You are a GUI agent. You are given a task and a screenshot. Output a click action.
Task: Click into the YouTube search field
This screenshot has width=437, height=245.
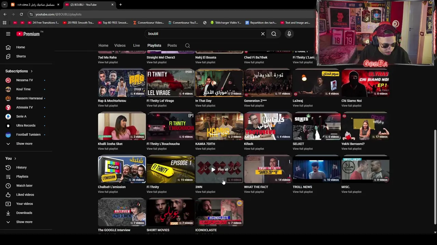click(x=203, y=34)
